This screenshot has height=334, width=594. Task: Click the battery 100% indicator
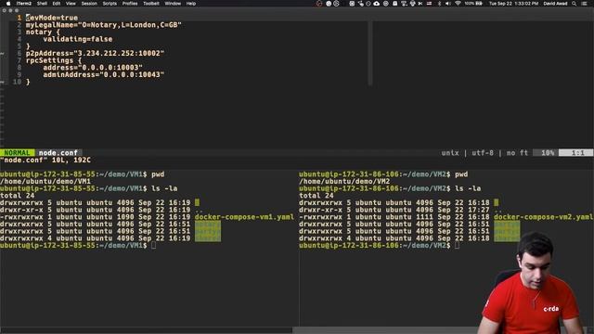[x=473, y=4]
